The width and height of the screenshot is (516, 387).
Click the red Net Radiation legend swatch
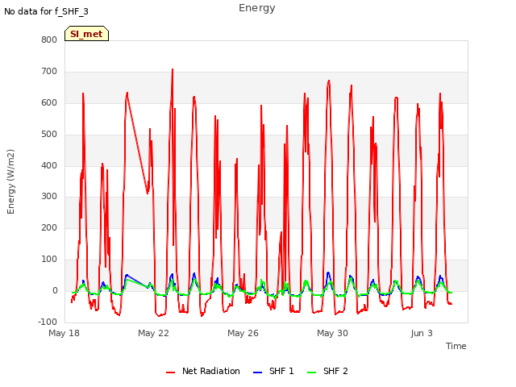pos(170,372)
